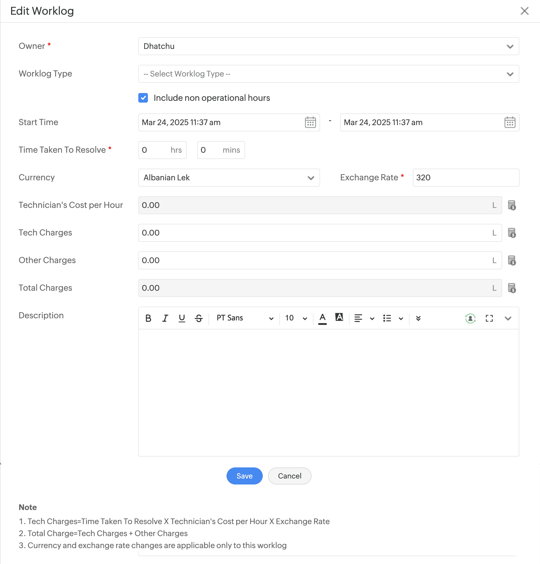Screen dimensions: 540x564
Task: Edit the Exchange Rate value field
Action: [465, 178]
